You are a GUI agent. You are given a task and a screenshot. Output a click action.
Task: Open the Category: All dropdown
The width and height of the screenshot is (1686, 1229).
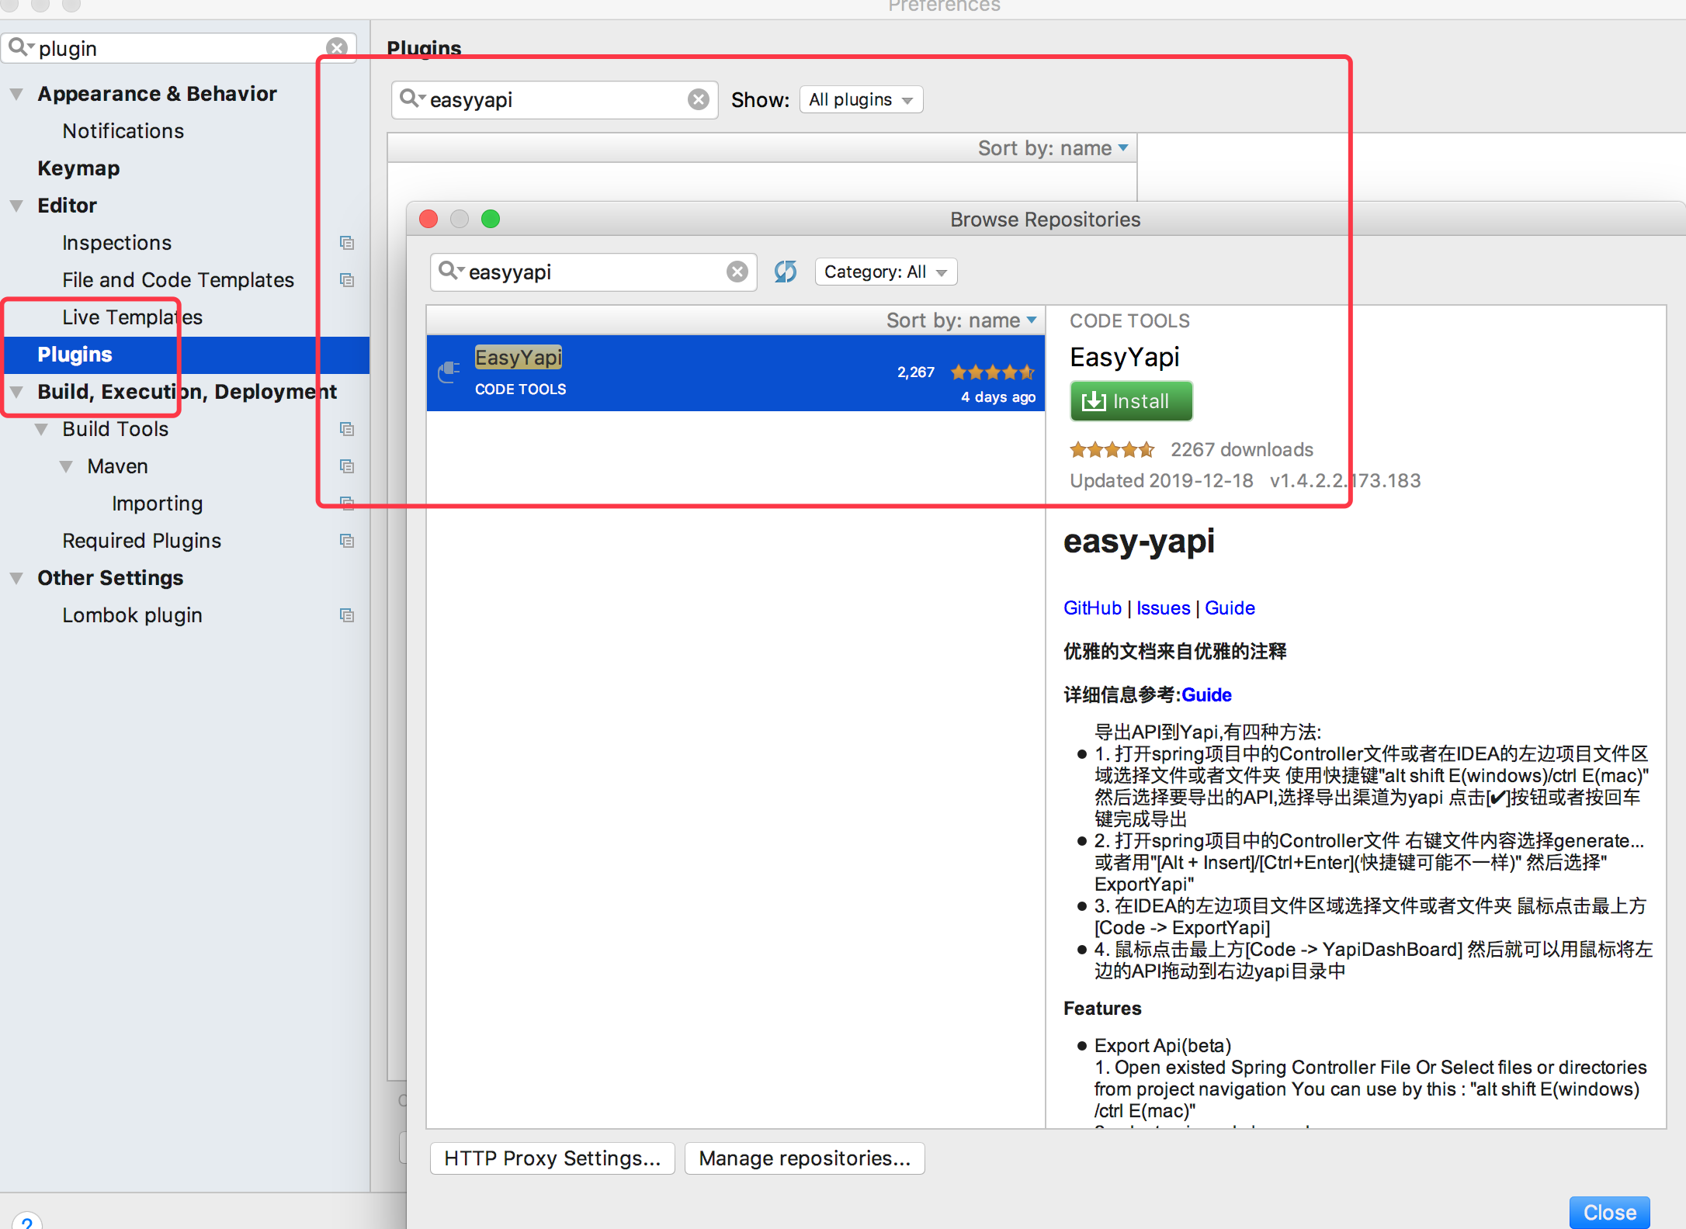(886, 272)
